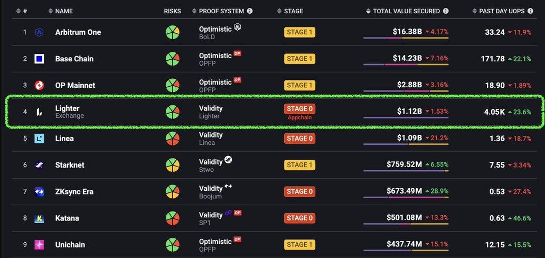Open the Arbitrum One project link
The image size is (545, 258).
click(78, 32)
